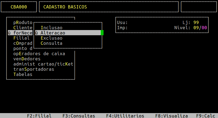Viewport: 218px width, 118px height.
Task: Select the Inclusao submenu option
Action: [52, 28]
